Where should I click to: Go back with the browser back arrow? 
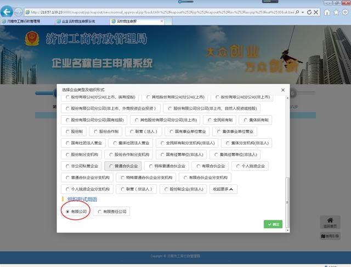pos(7,12)
